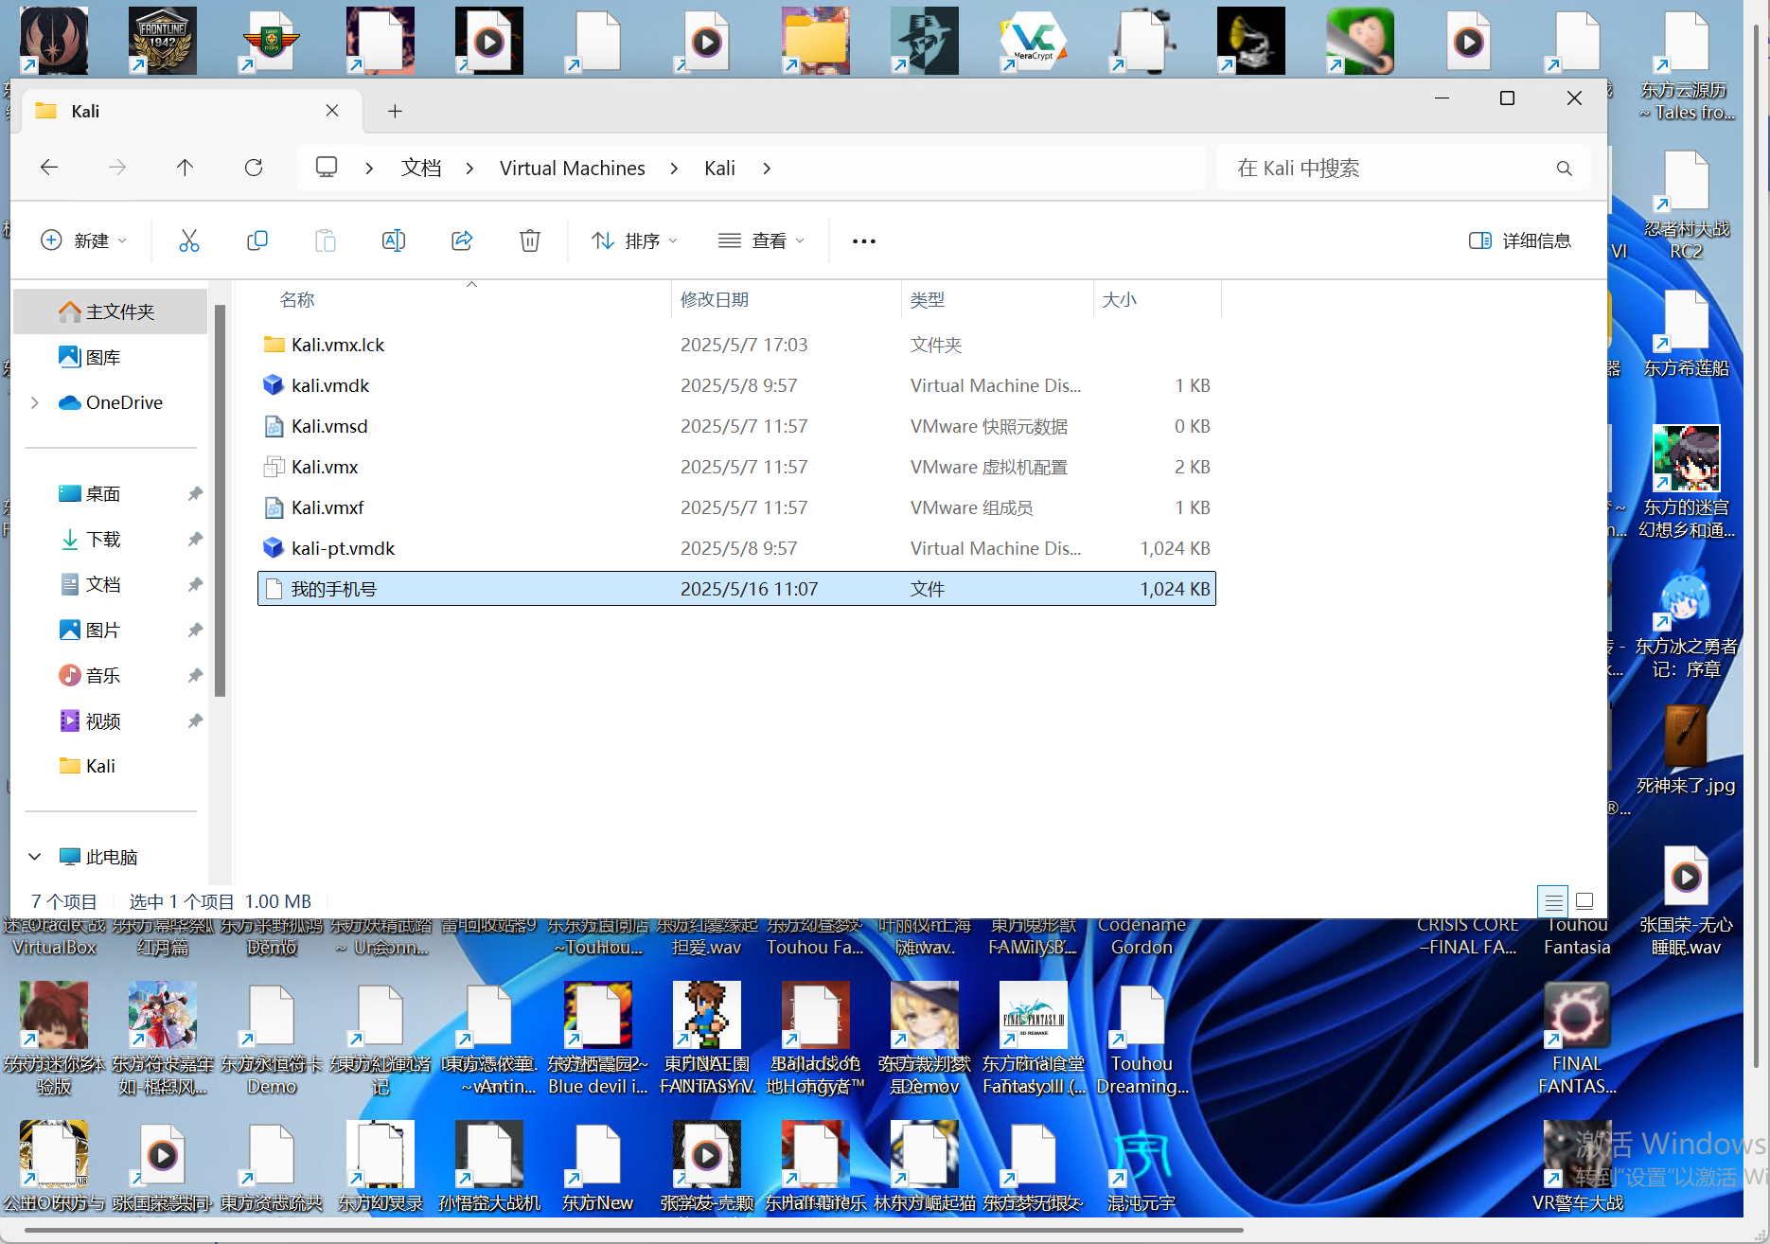The image size is (1770, 1244).
Task: Unpin 视频 from quick access
Action: click(195, 720)
